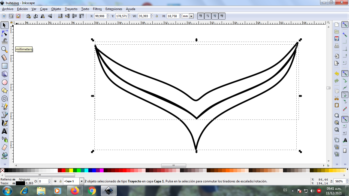Select the Bezier pen tool
Viewport: 349px width, 196px height.
(4, 115)
